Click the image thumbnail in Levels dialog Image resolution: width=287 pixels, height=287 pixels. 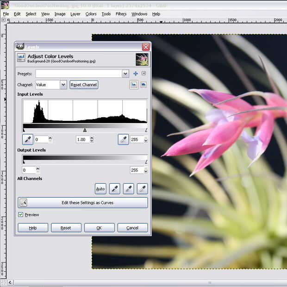point(142,60)
